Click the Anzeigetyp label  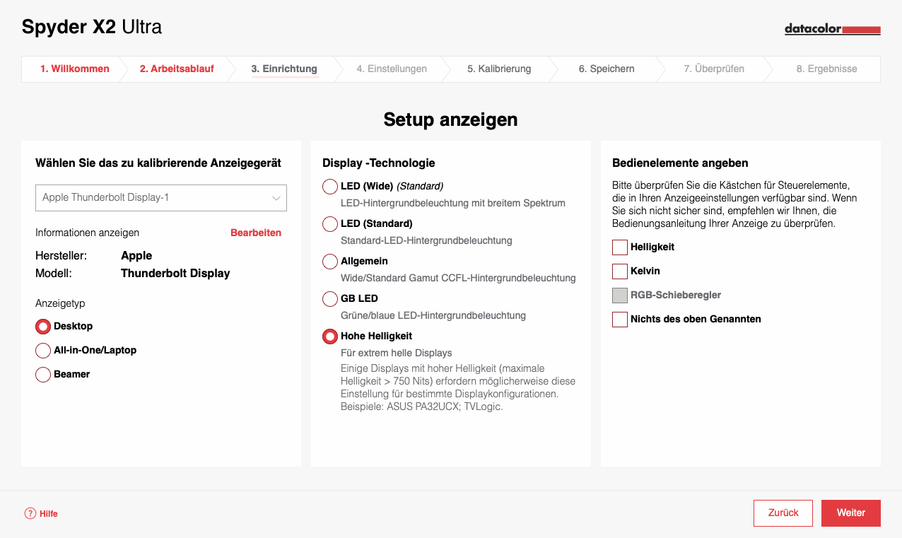(x=60, y=303)
